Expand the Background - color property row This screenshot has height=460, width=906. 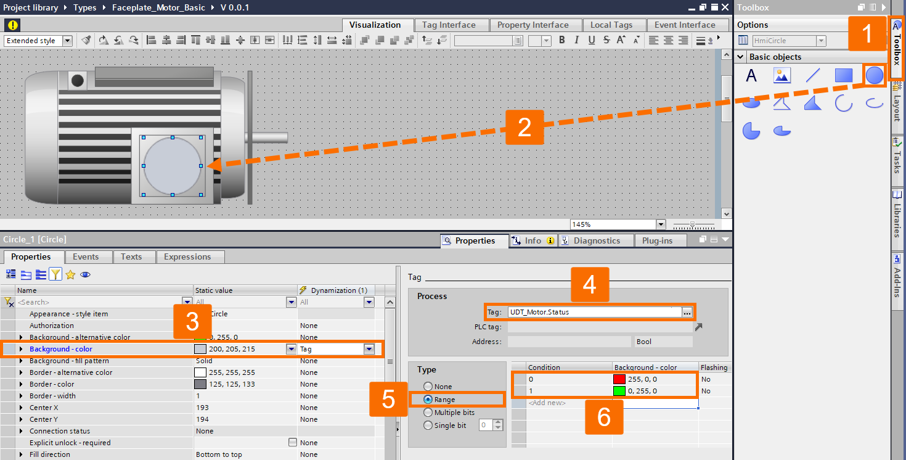pos(20,348)
